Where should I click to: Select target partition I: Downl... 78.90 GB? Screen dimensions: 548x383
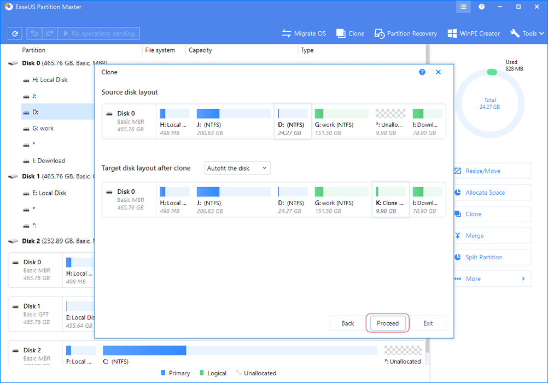[427, 200]
